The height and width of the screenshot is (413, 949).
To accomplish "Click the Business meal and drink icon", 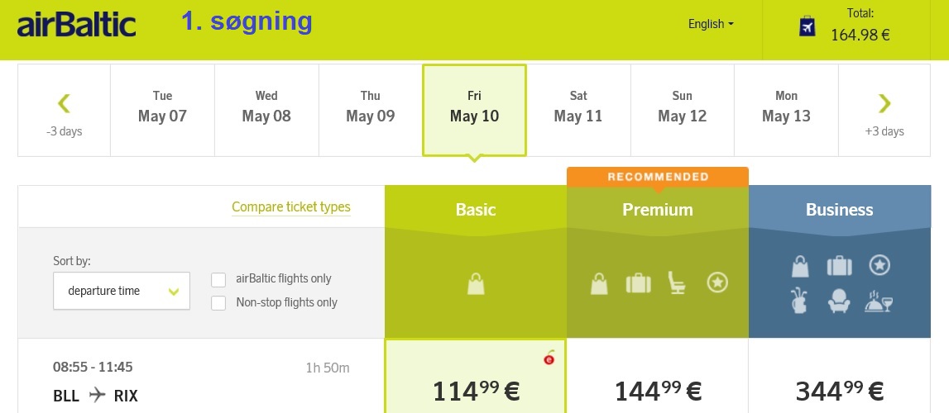I will (x=879, y=300).
